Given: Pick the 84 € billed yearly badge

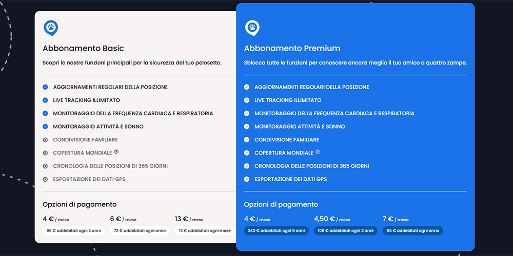Looking at the screenshot, I should 412,230.
